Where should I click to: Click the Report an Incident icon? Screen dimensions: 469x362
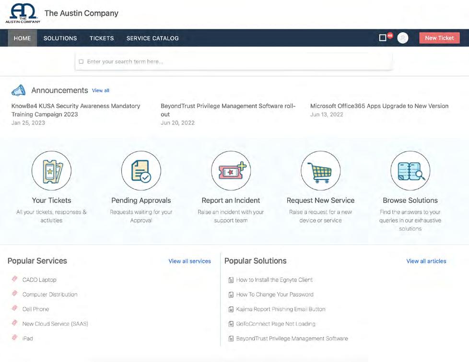[231, 171]
